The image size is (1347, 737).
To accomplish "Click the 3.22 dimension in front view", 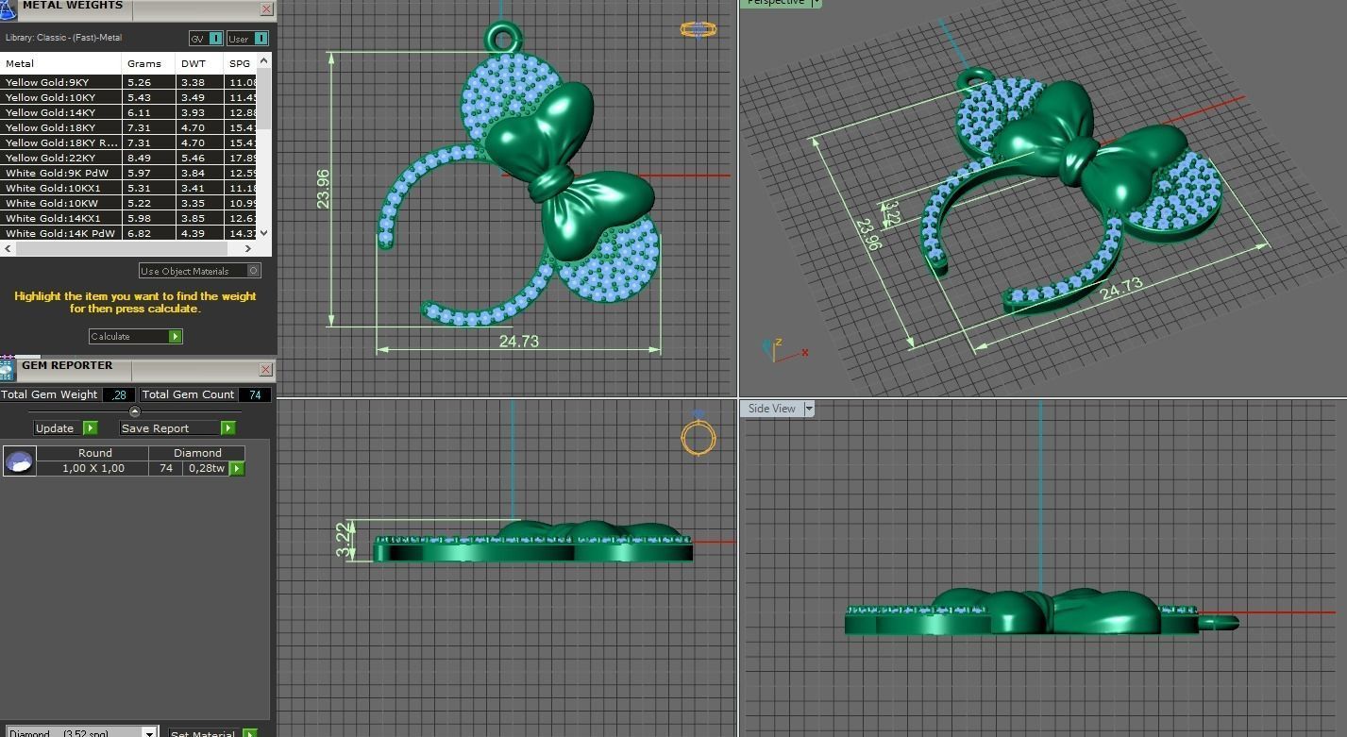I will pyautogui.click(x=343, y=542).
